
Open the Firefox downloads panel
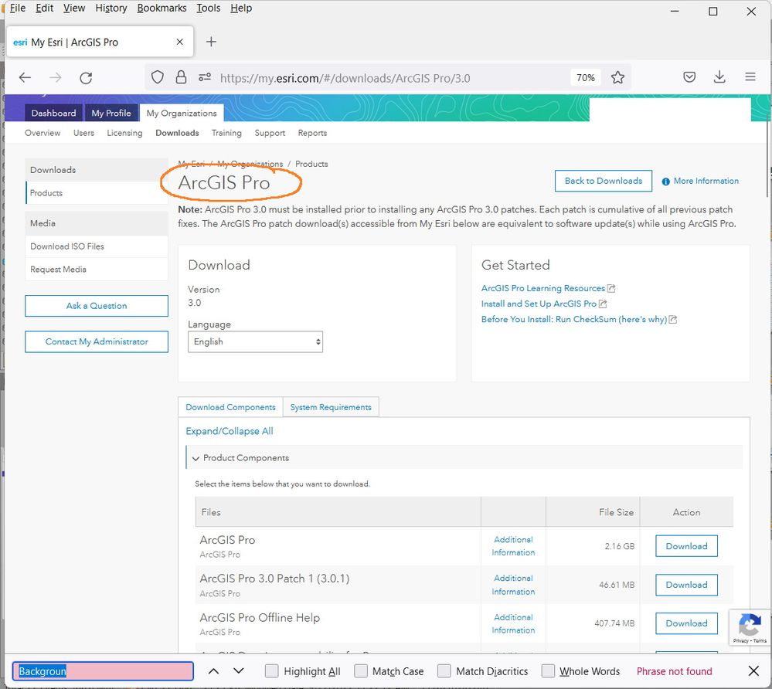click(x=719, y=76)
